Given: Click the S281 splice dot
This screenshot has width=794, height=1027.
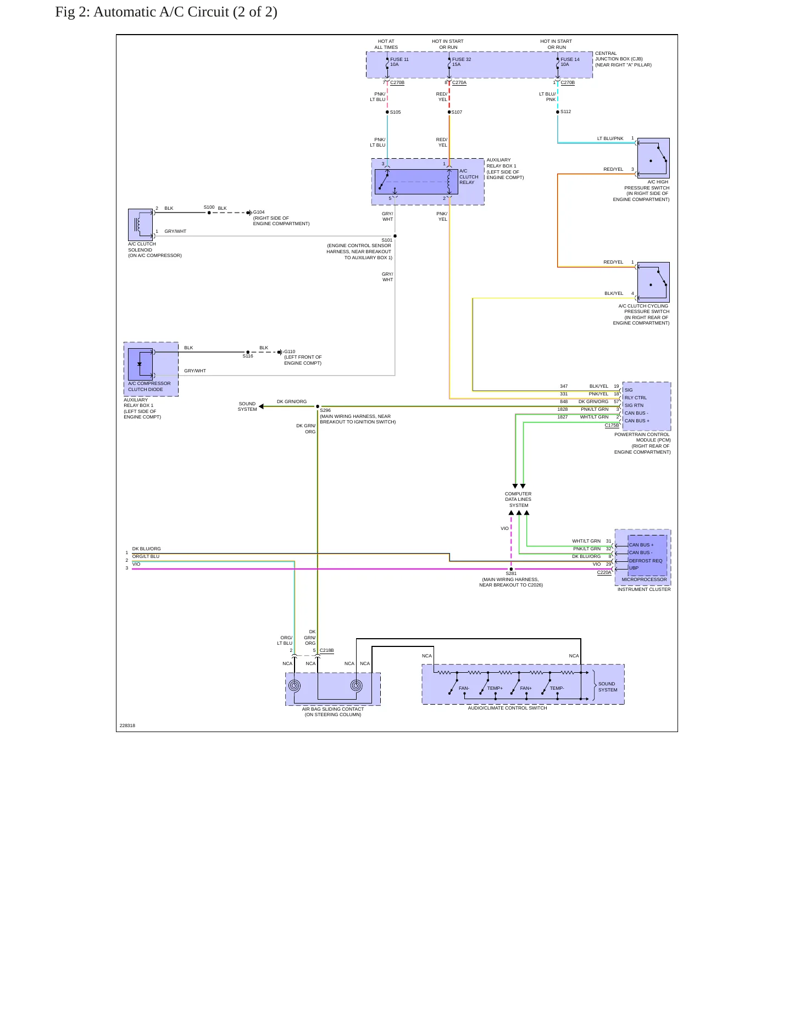Looking at the screenshot, I should point(511,569).
